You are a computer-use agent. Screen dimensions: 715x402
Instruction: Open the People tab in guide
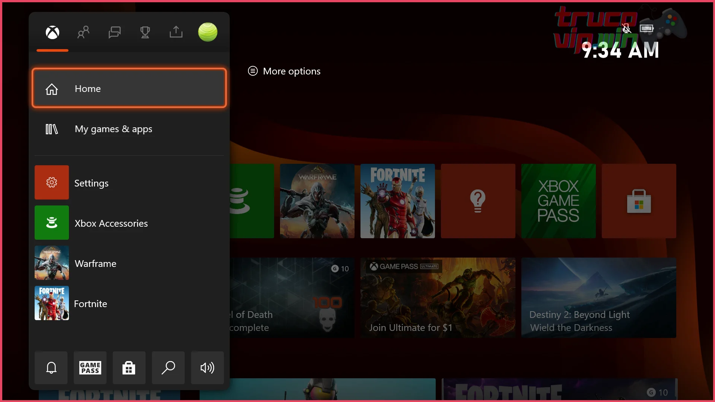pyautogui.click(x=83, y=32)
